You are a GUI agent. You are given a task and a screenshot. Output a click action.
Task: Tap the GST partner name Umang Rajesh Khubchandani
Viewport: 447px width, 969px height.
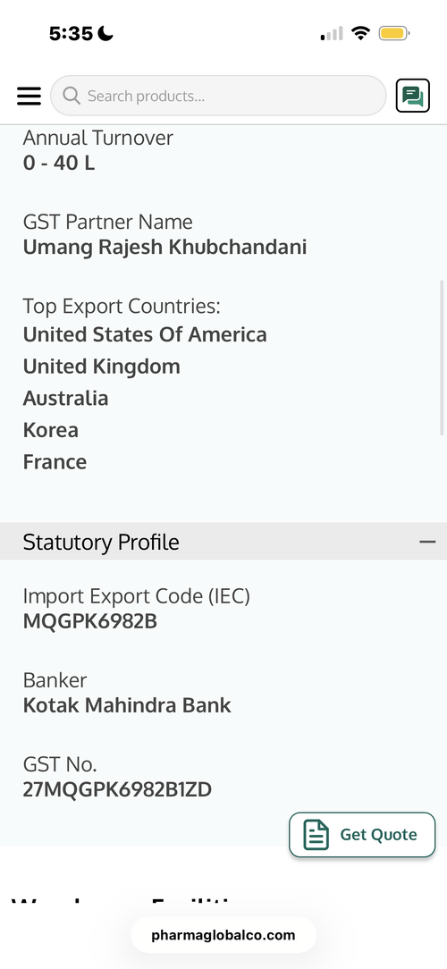[x=165, y=248]
